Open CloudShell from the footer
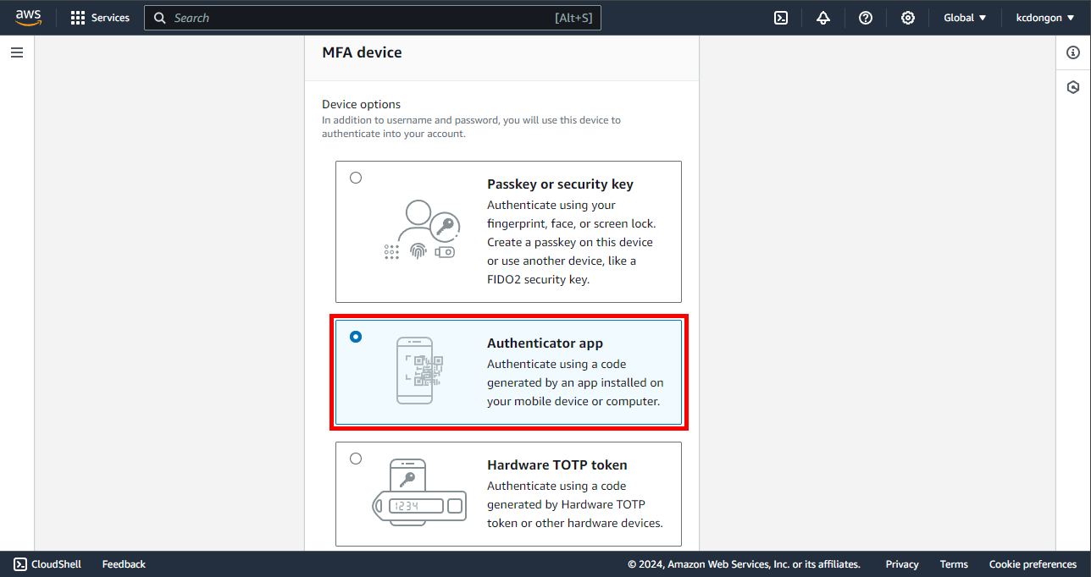The height and width of the screenshot is (577, 1091). tap(47, 564)
